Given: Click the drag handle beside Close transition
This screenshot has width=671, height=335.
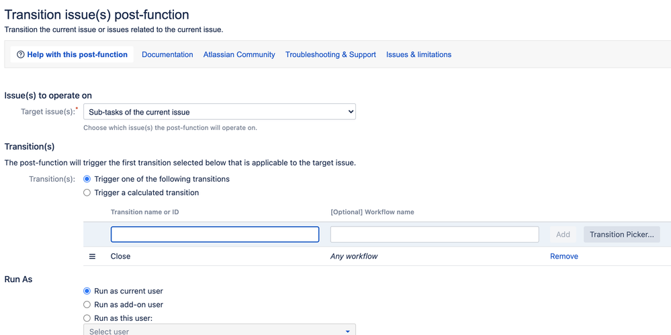Looking at the screenshot, I should (93, 257).
